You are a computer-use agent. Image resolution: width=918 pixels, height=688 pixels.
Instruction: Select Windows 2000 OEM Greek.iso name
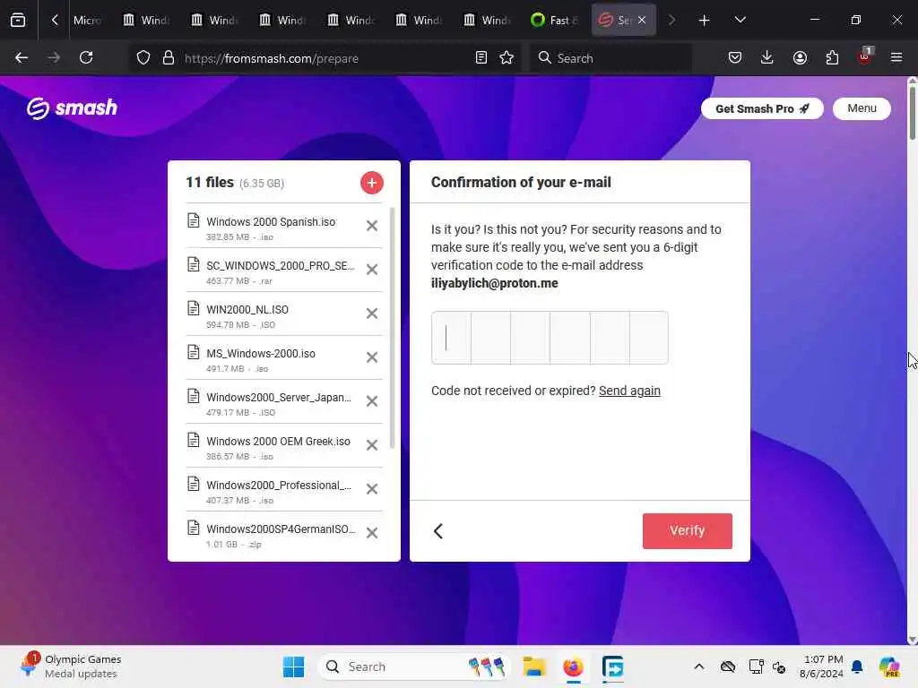coord(278,441)
